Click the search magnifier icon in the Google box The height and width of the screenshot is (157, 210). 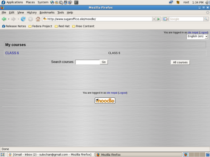click(x=206, y=19)
